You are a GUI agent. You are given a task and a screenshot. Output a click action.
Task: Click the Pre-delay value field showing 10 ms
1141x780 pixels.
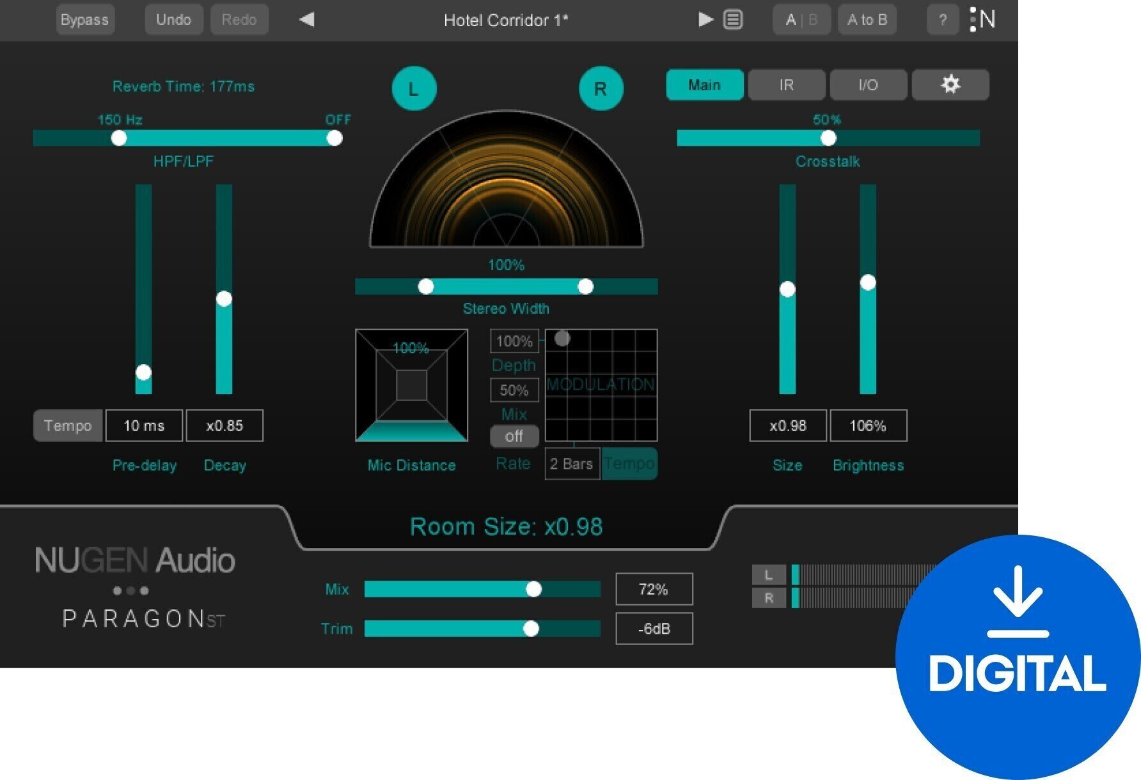(x=144, y=425)
